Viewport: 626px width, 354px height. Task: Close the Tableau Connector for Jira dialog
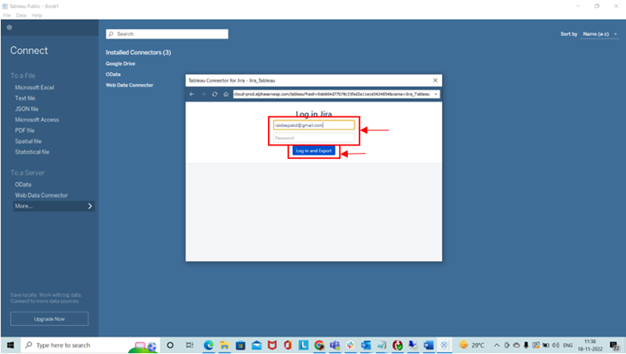click(435, 80)
